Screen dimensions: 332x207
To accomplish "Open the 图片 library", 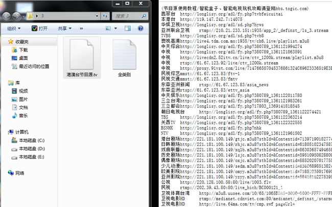I will (x=20, y=99).
